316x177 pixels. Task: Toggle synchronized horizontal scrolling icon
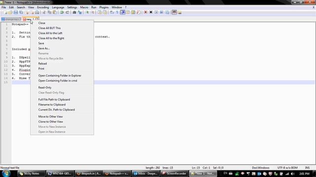point(105,12)
